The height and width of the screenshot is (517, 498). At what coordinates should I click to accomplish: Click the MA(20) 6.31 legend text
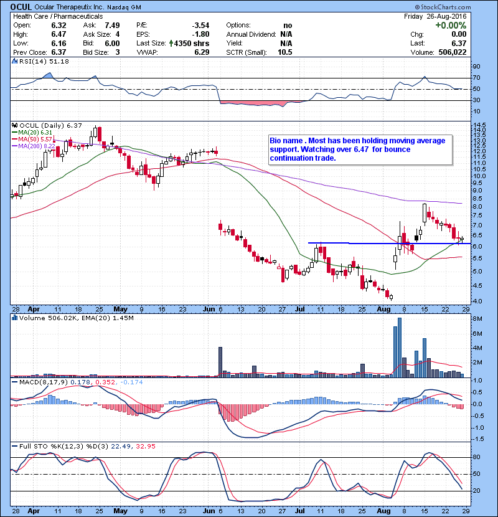tap(35, 133)
